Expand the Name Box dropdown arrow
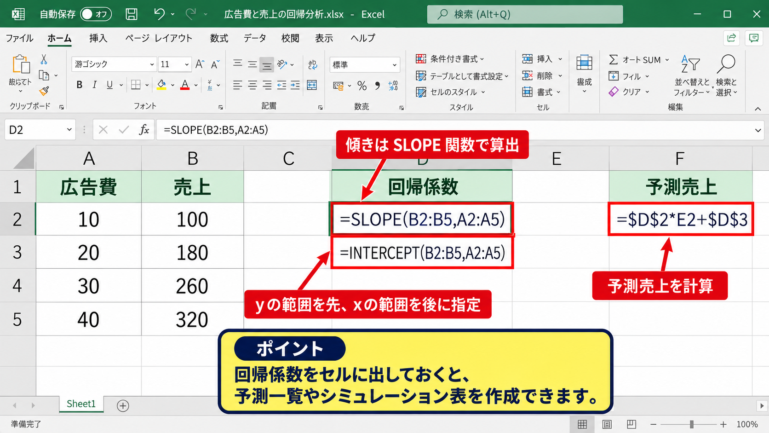Screen dimensions: 769x433 tap(69, 130)
